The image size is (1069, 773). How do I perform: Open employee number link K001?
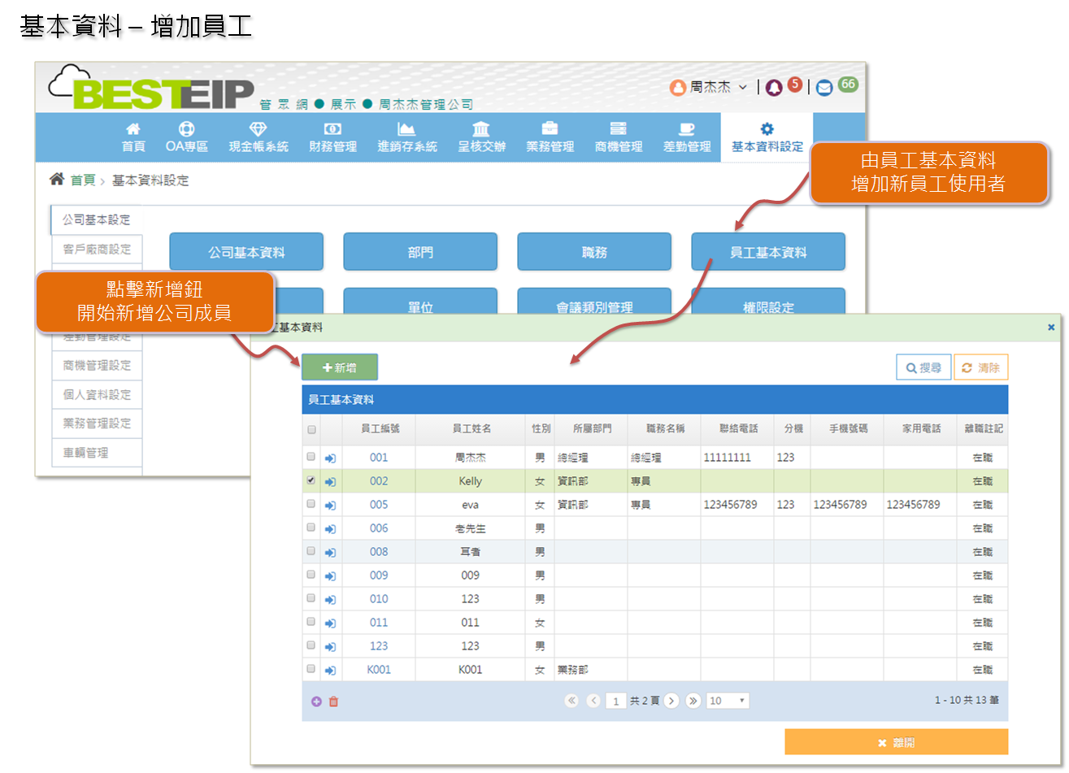(379, 670)
